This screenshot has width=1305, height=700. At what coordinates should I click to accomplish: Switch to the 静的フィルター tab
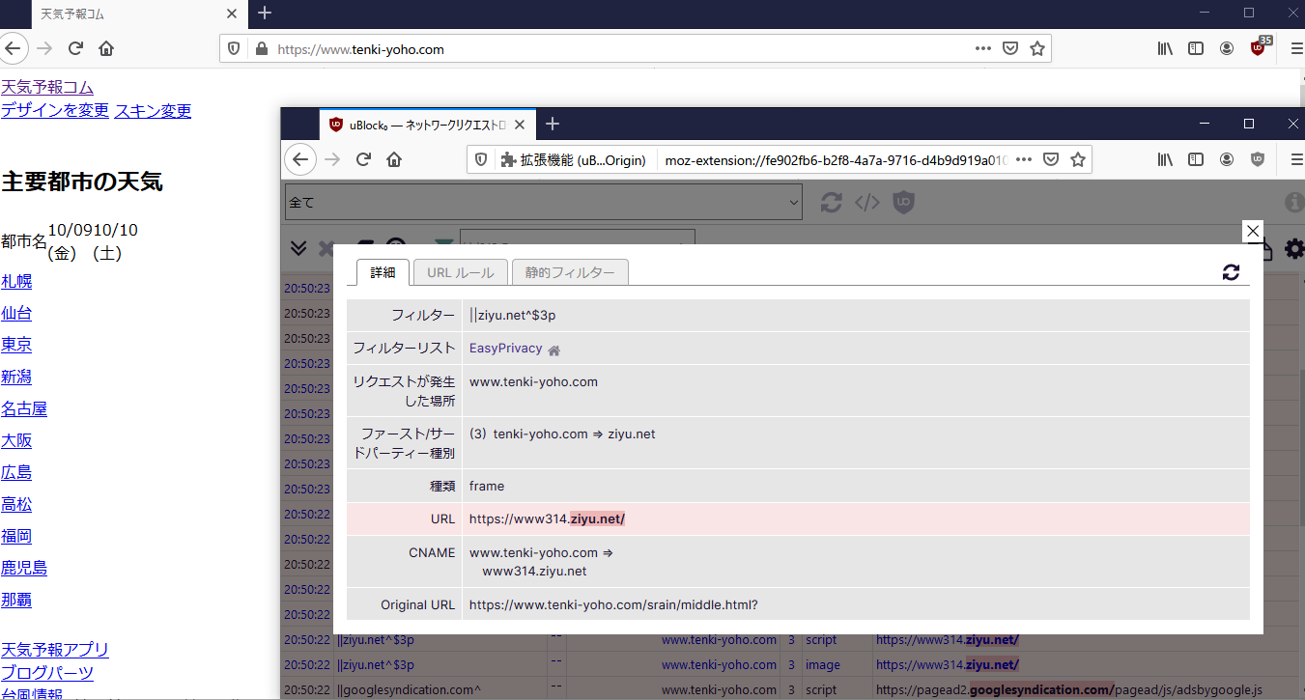[x=570, y=272]
